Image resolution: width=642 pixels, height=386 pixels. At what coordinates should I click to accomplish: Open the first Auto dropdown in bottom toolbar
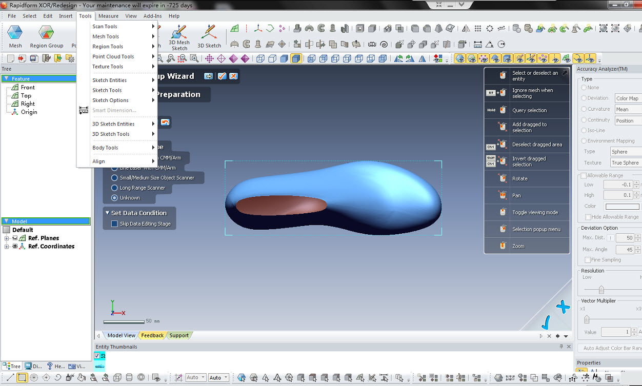coord(196,378)
